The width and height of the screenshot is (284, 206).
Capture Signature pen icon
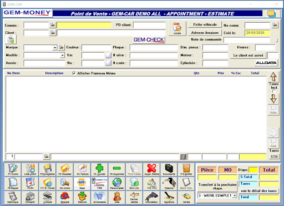coord(169,198)
